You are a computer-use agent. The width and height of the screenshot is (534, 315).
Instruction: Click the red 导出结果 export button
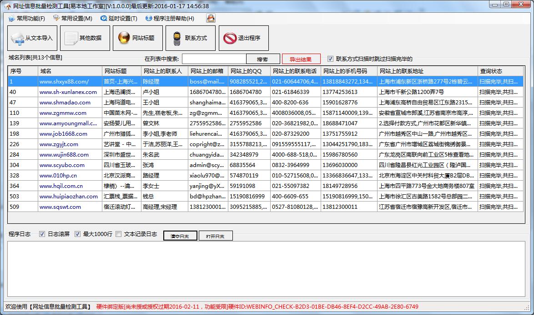pyautogui.click(x=301, y=59)
